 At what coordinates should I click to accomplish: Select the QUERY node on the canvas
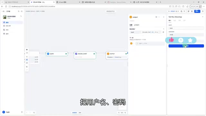57,54
